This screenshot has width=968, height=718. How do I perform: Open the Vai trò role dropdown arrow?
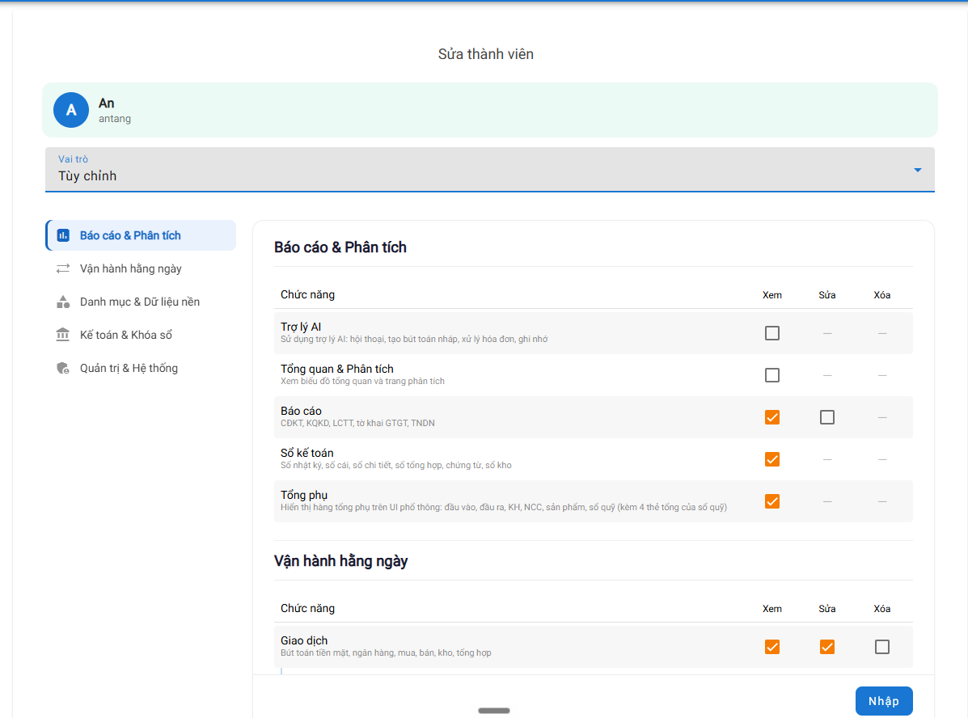[917, 170]
